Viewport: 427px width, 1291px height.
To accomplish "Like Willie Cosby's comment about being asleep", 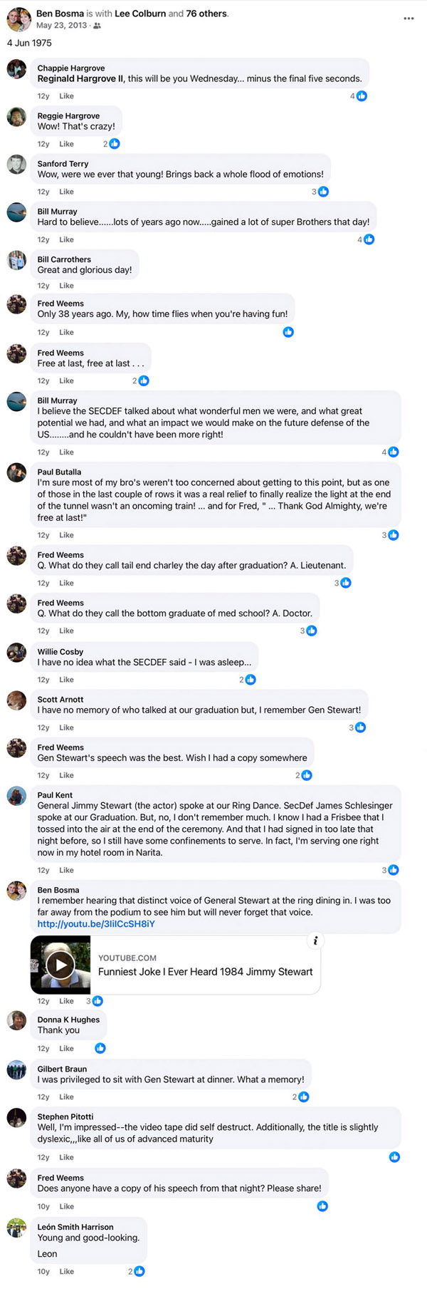I will tap(67, 680).
